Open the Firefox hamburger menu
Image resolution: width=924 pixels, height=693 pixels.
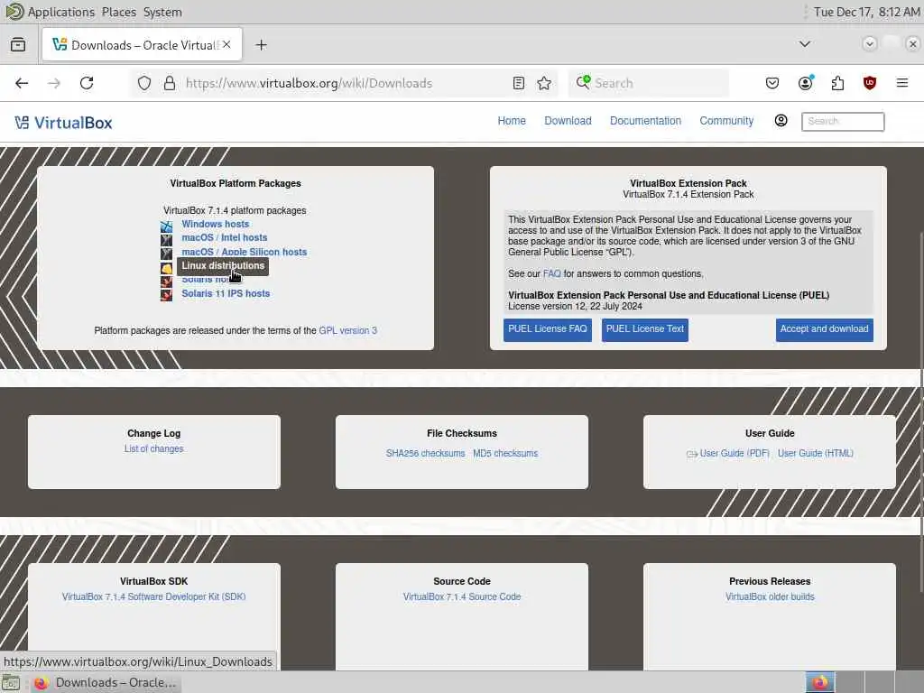(x=902, y=83)
